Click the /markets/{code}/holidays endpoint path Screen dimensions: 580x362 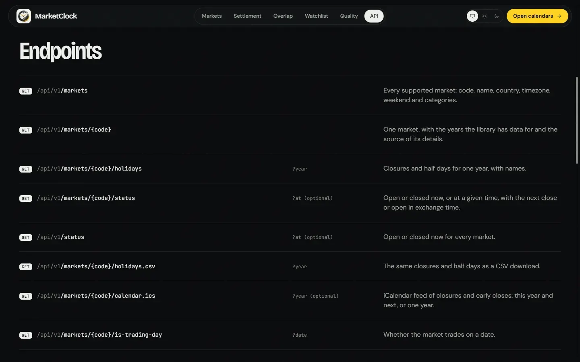(x=89, y=169)
